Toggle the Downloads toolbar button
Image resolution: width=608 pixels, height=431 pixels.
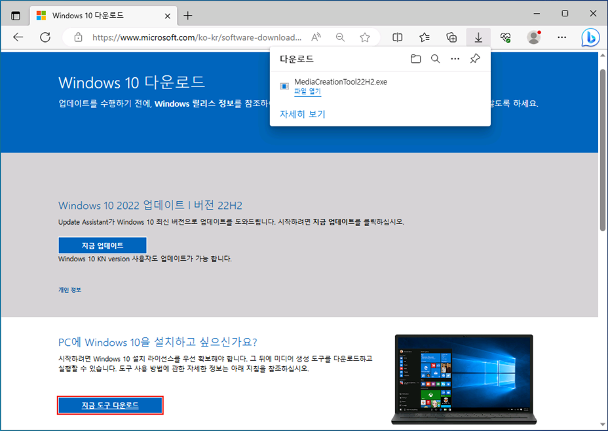[478, 37]
